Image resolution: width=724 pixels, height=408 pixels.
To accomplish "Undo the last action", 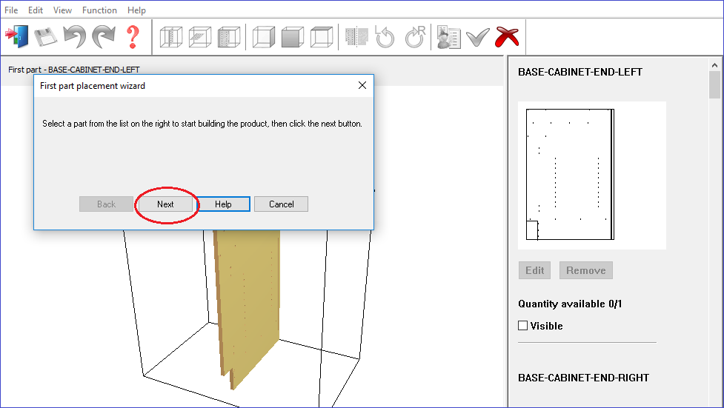I will point(75,37).
